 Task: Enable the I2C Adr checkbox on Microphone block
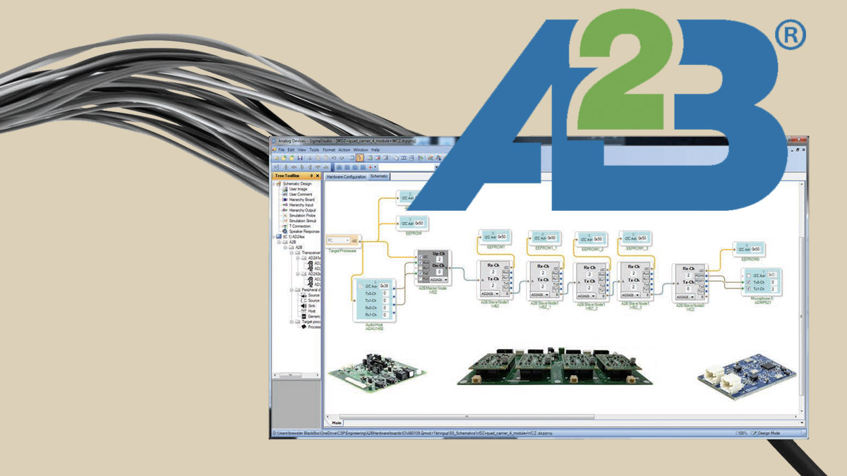tap(748, 275)
